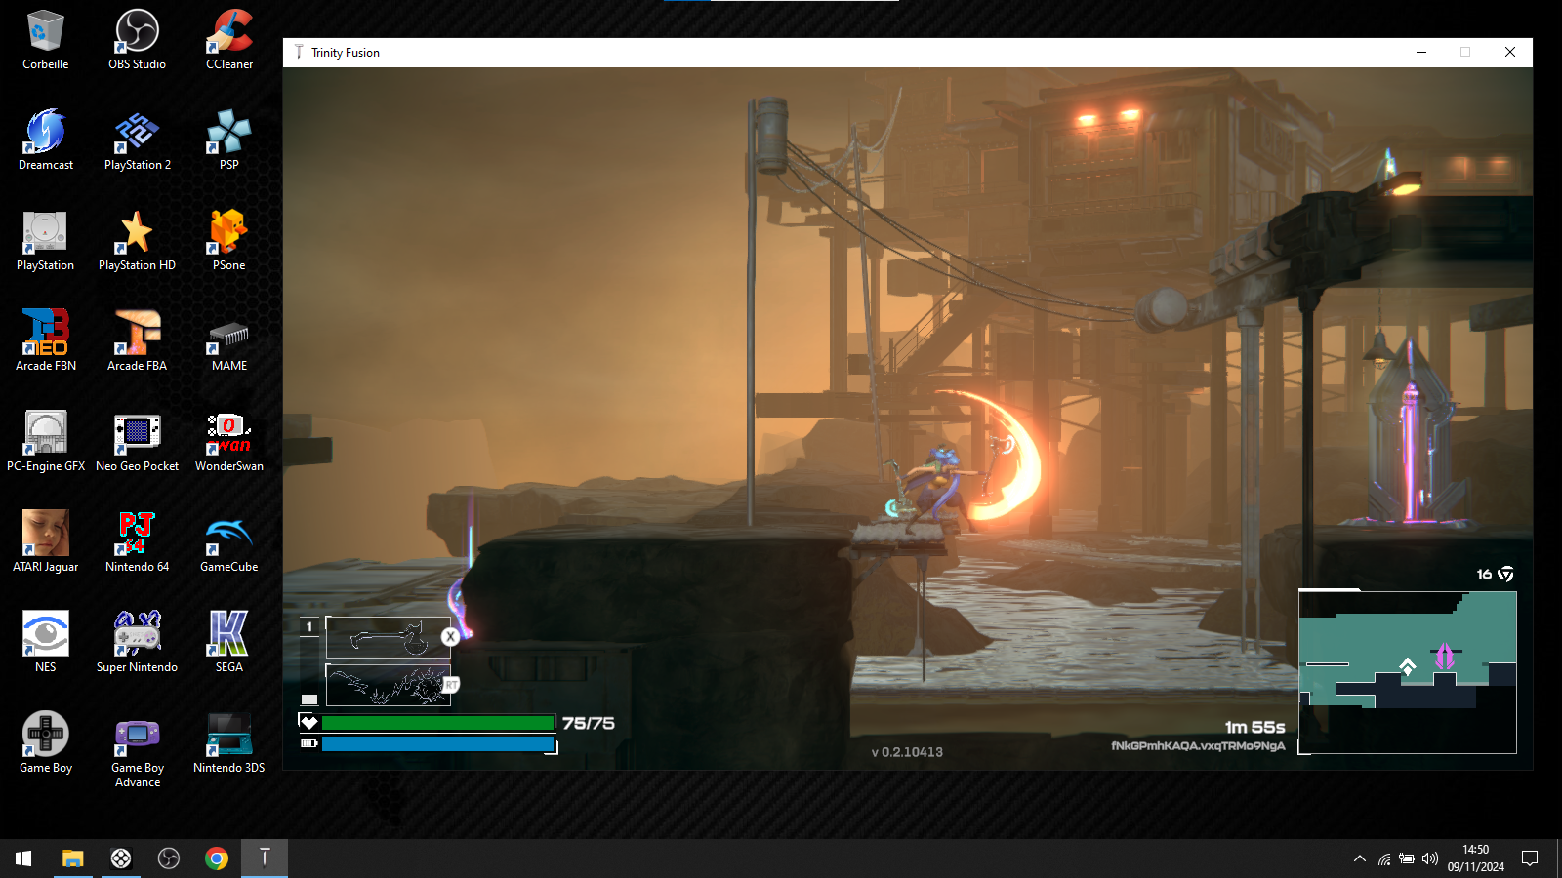Click the volume speaker tray icon
The height and width of the screenshot is (878, 1562).
tap(1430, 858)
